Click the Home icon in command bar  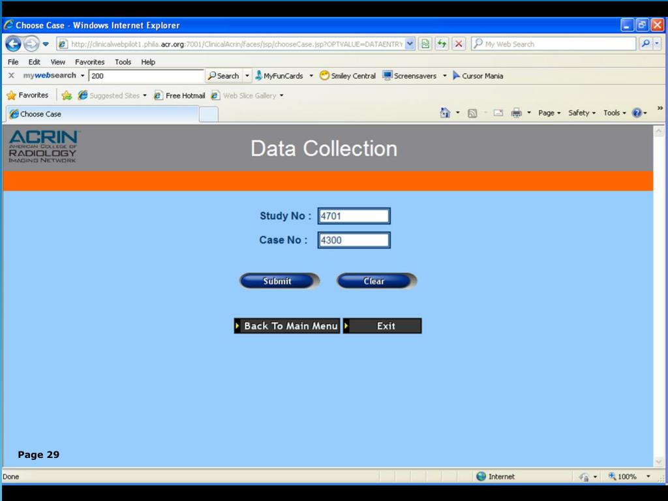point(445,113)
